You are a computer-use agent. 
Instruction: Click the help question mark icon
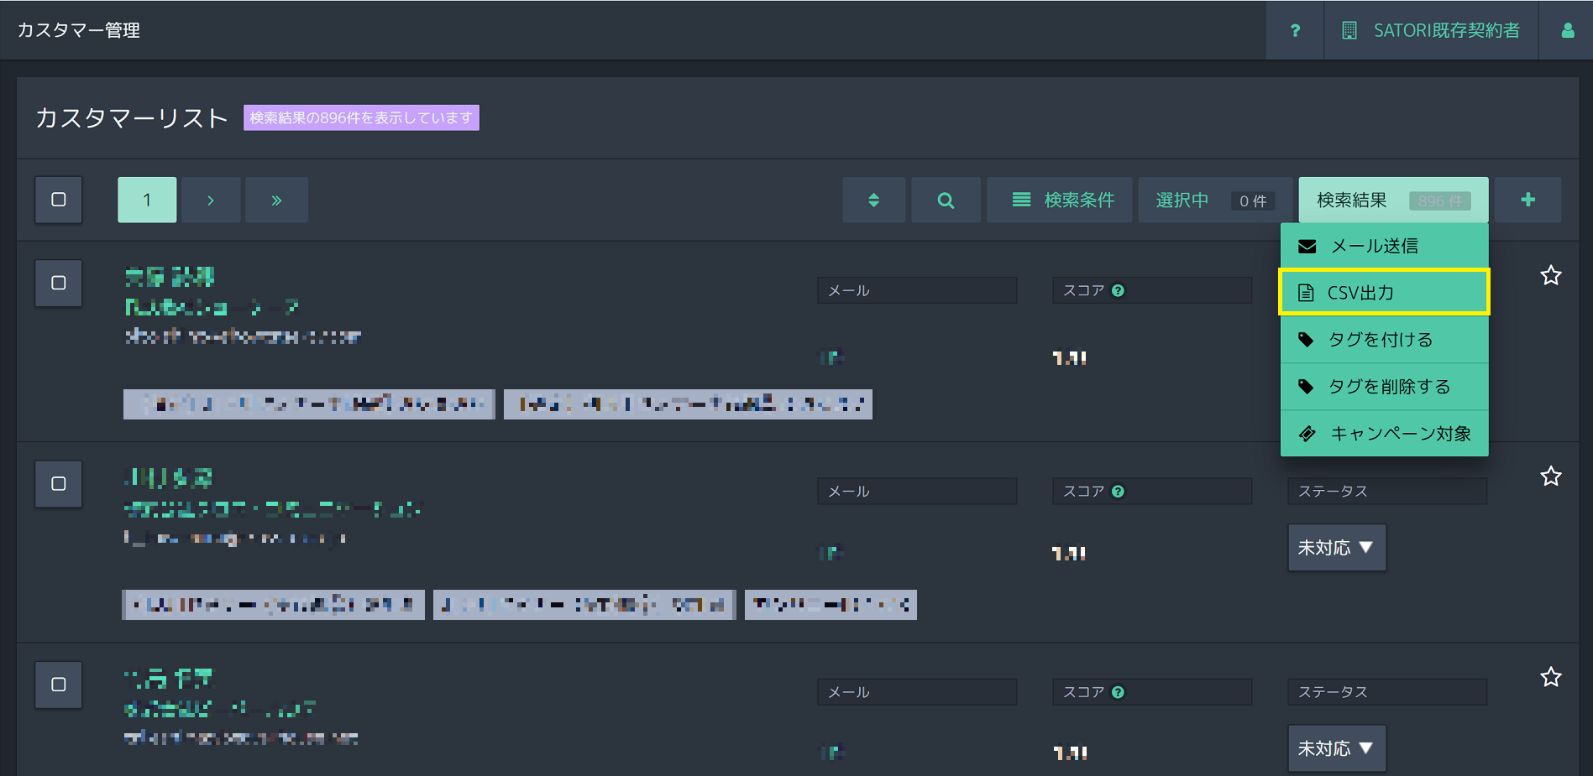(x=1295, y=30)
